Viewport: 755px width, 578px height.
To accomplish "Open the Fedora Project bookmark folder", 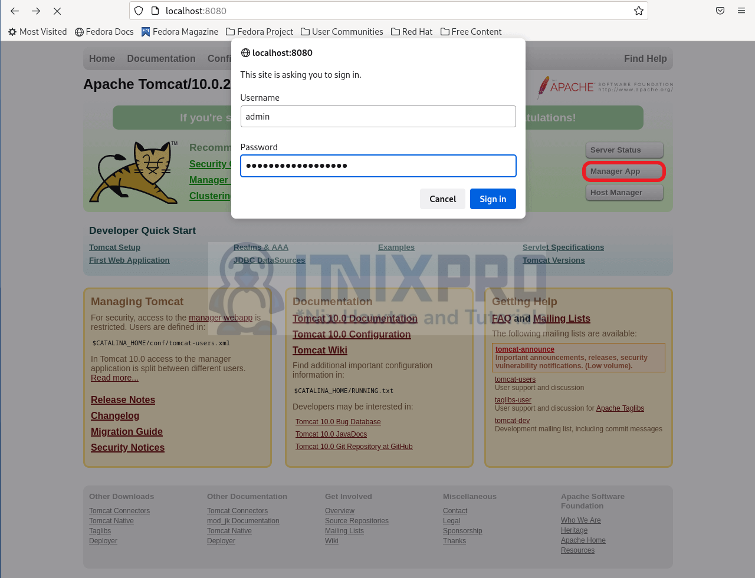I will coord(260,32).
